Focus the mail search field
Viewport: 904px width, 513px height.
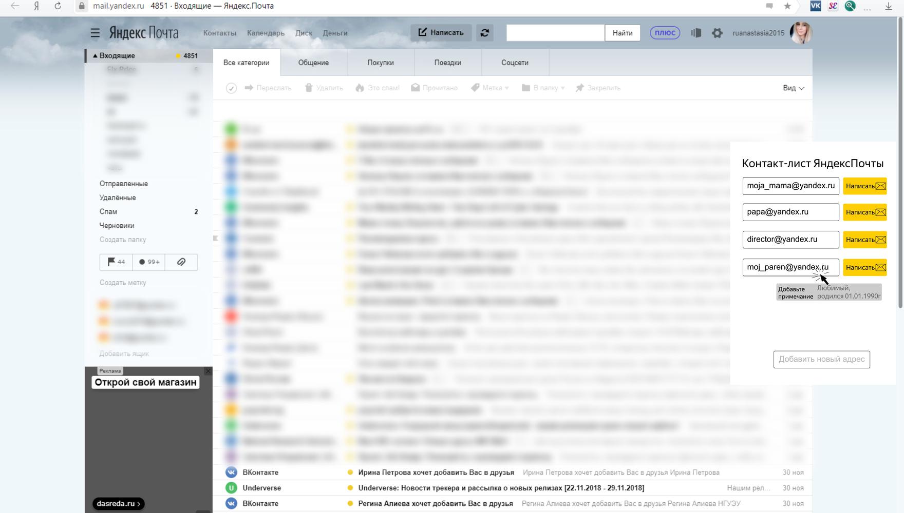[x=555, y=33]
